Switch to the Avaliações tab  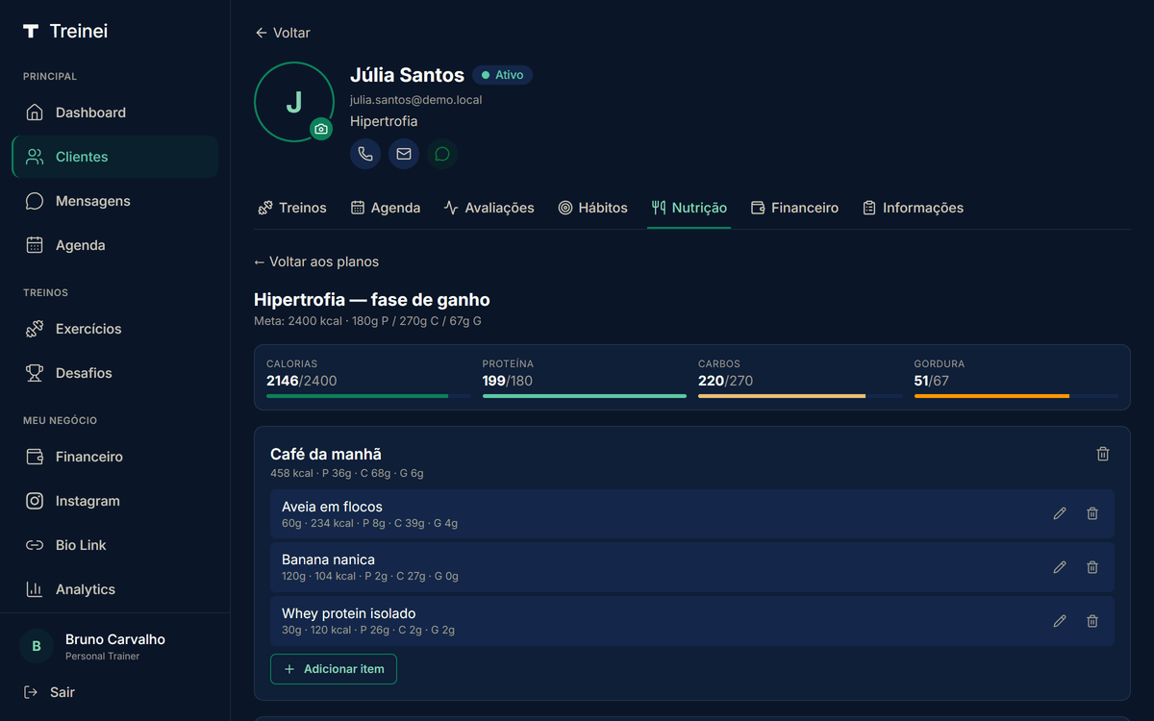click(x=489, y=208)
